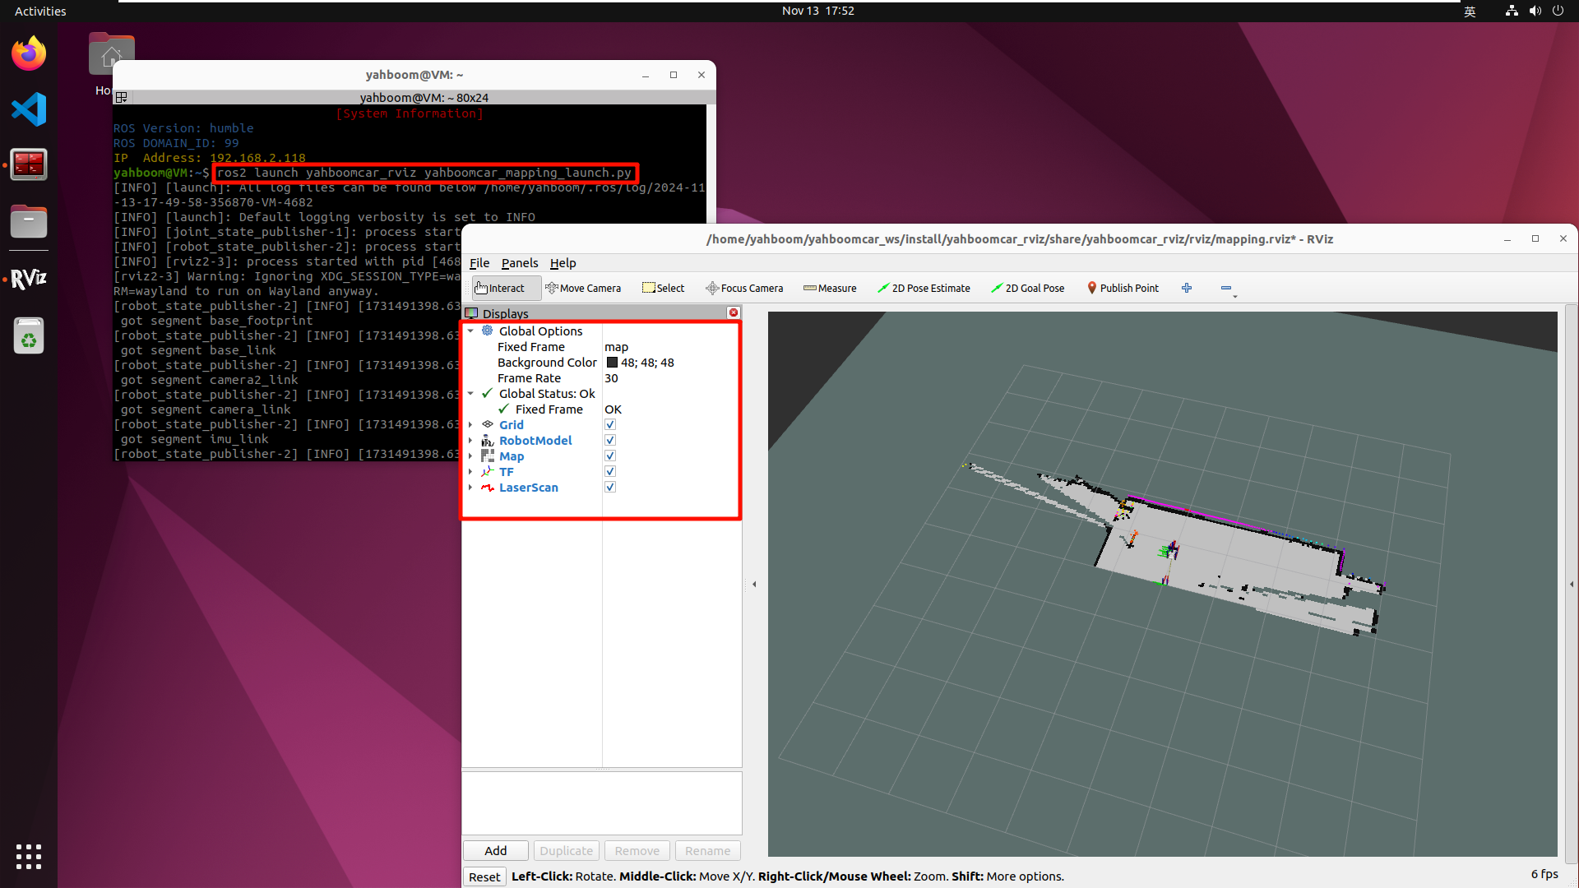Switch to Terminator terminal in the dock
This screenshot has height=888, width=1579.
point(29,165)
